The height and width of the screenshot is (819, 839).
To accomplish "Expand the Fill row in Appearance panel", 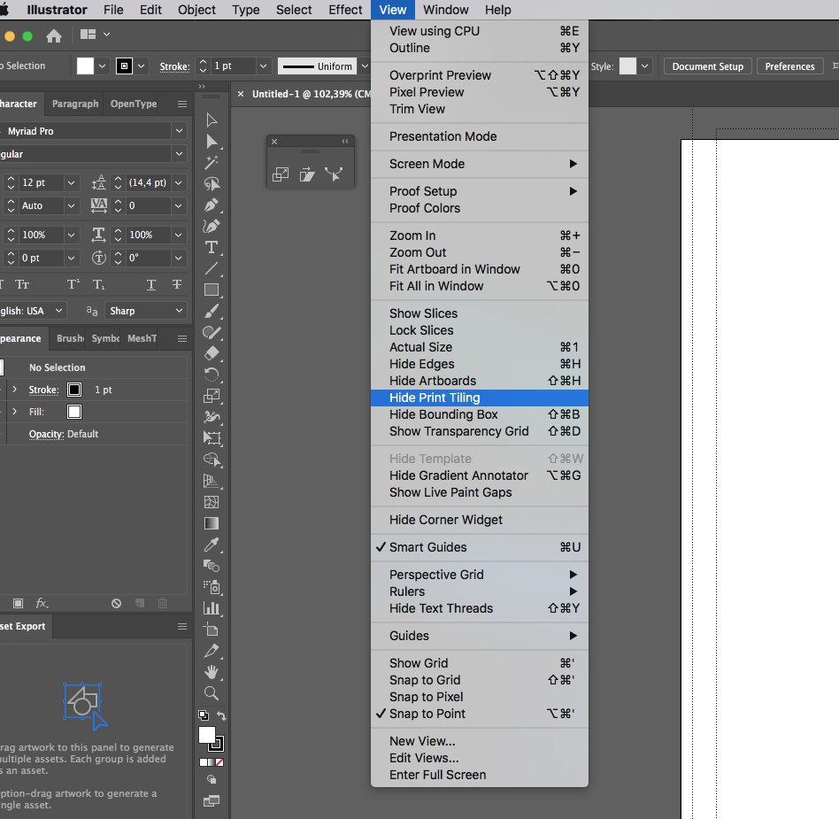I will coord(14,412).
